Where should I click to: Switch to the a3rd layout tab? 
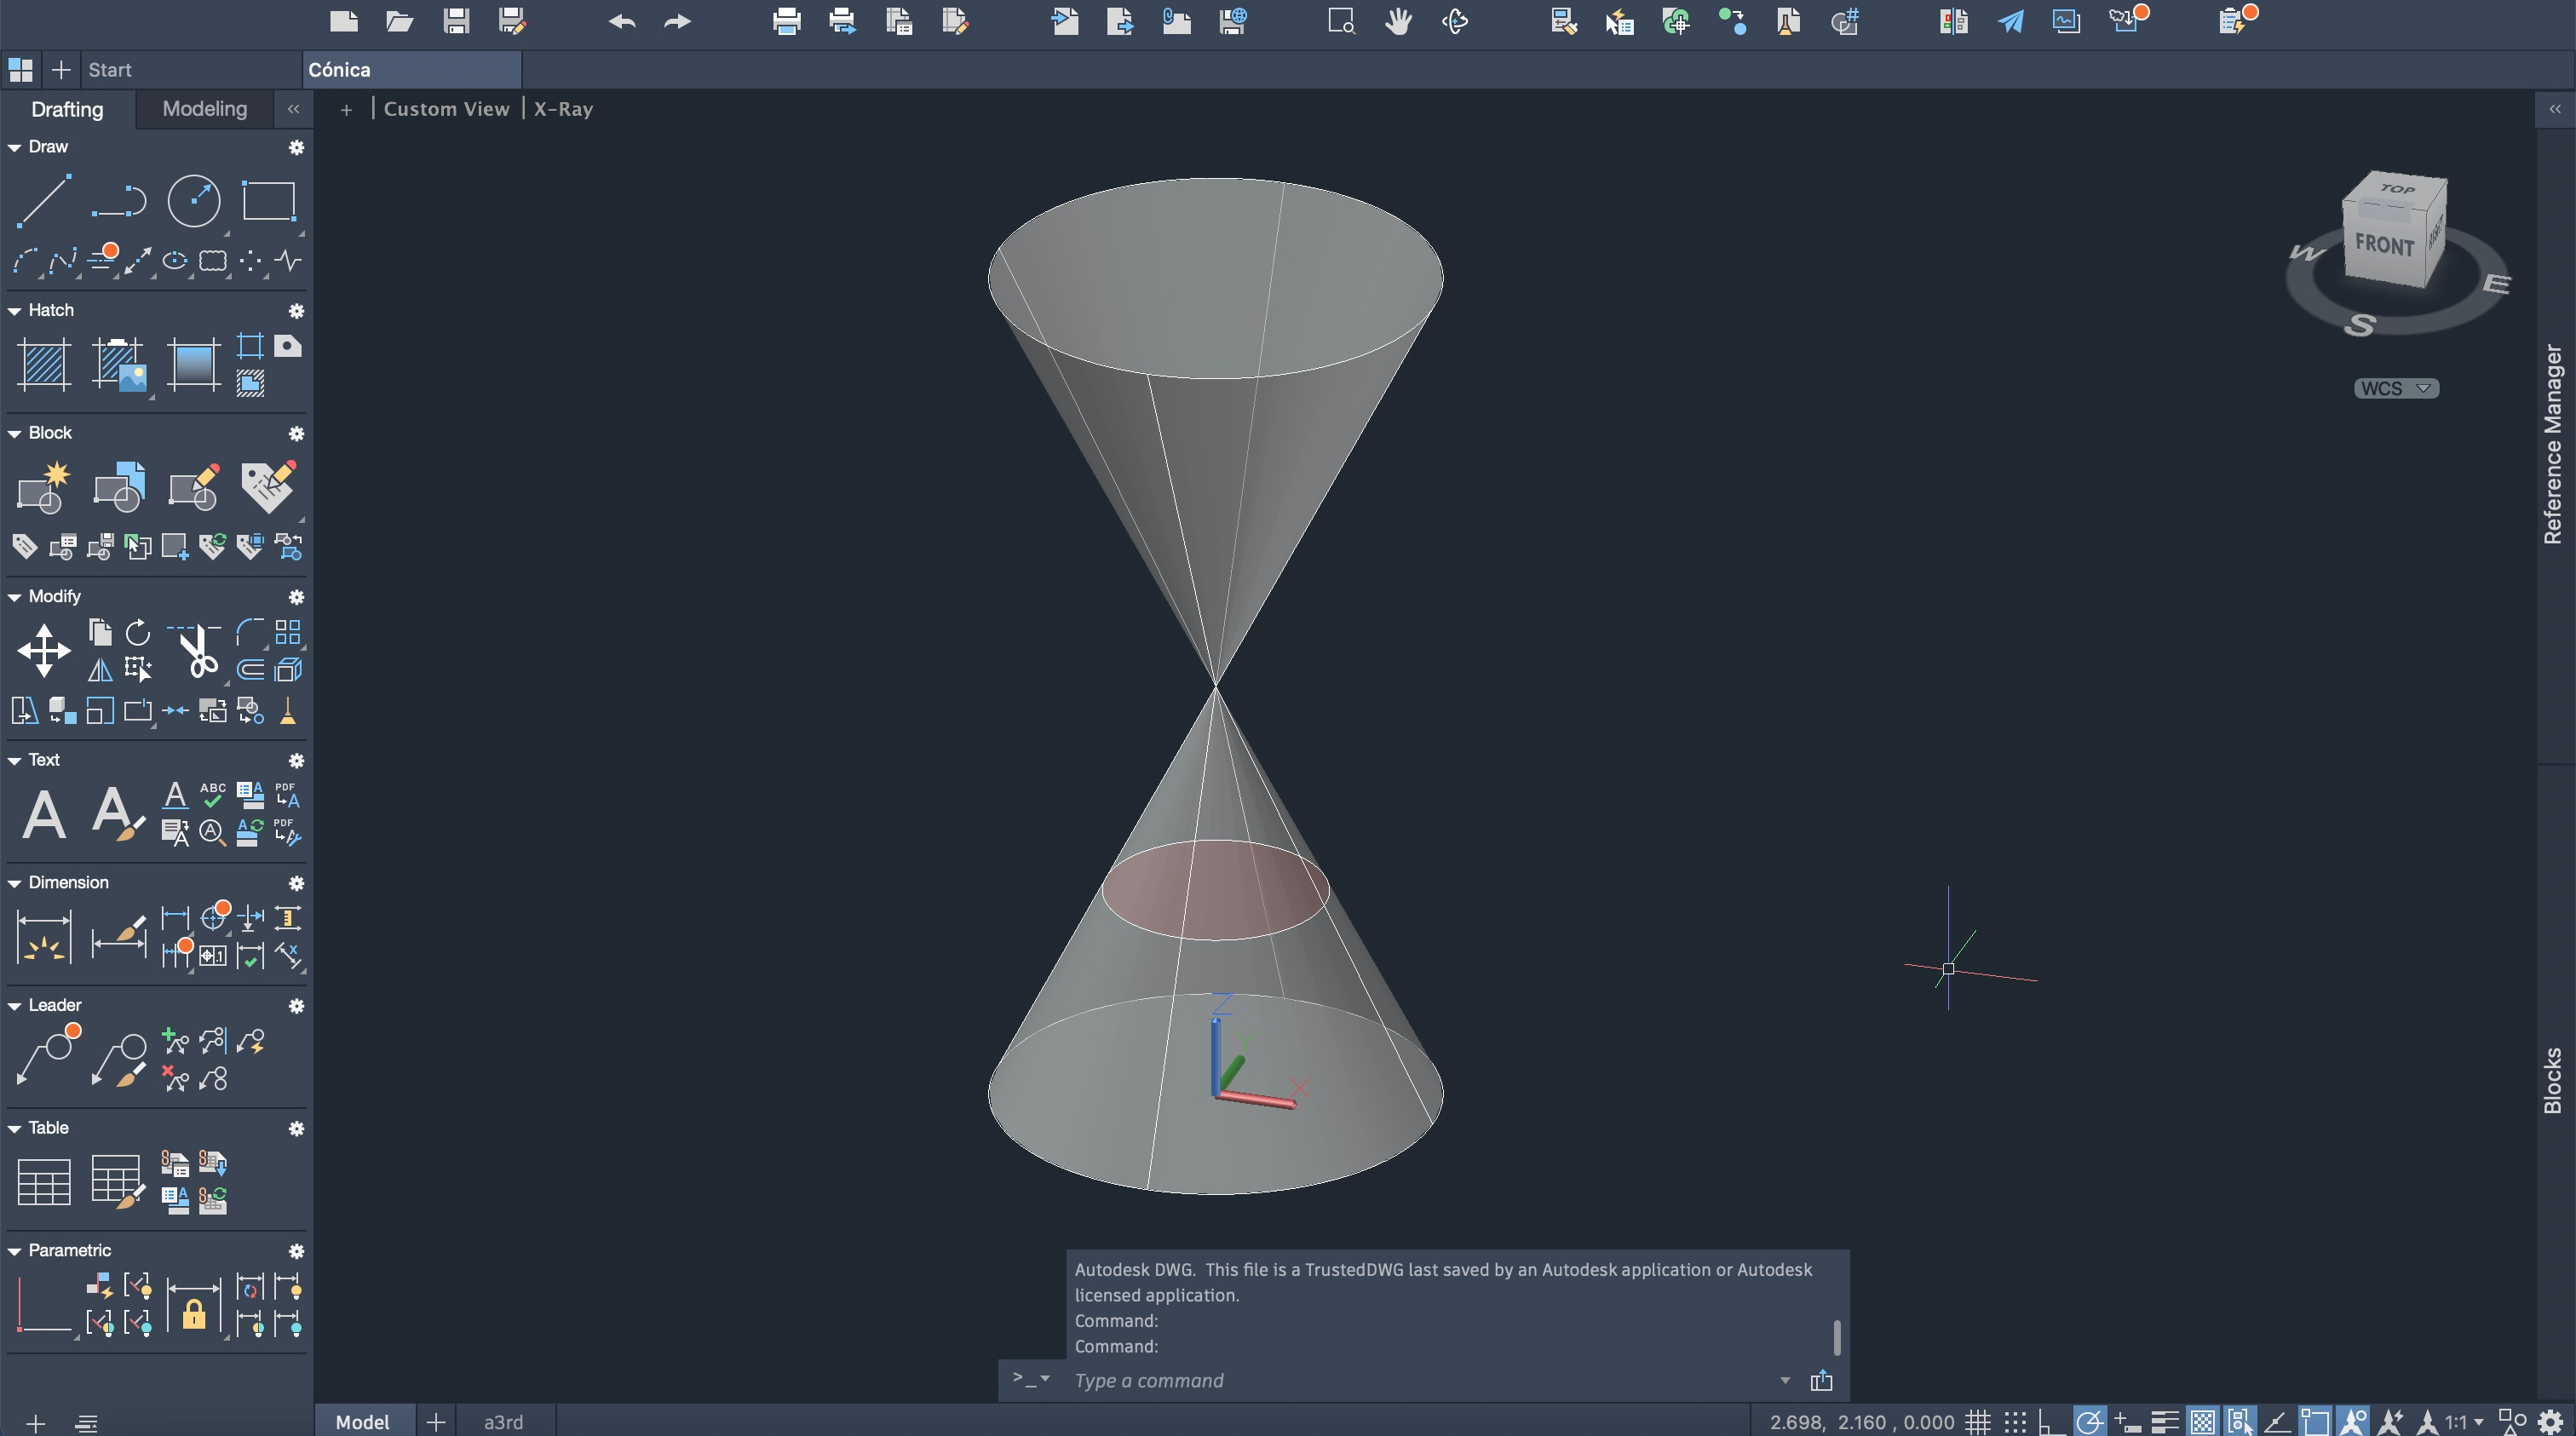(x=503, y=1421)
